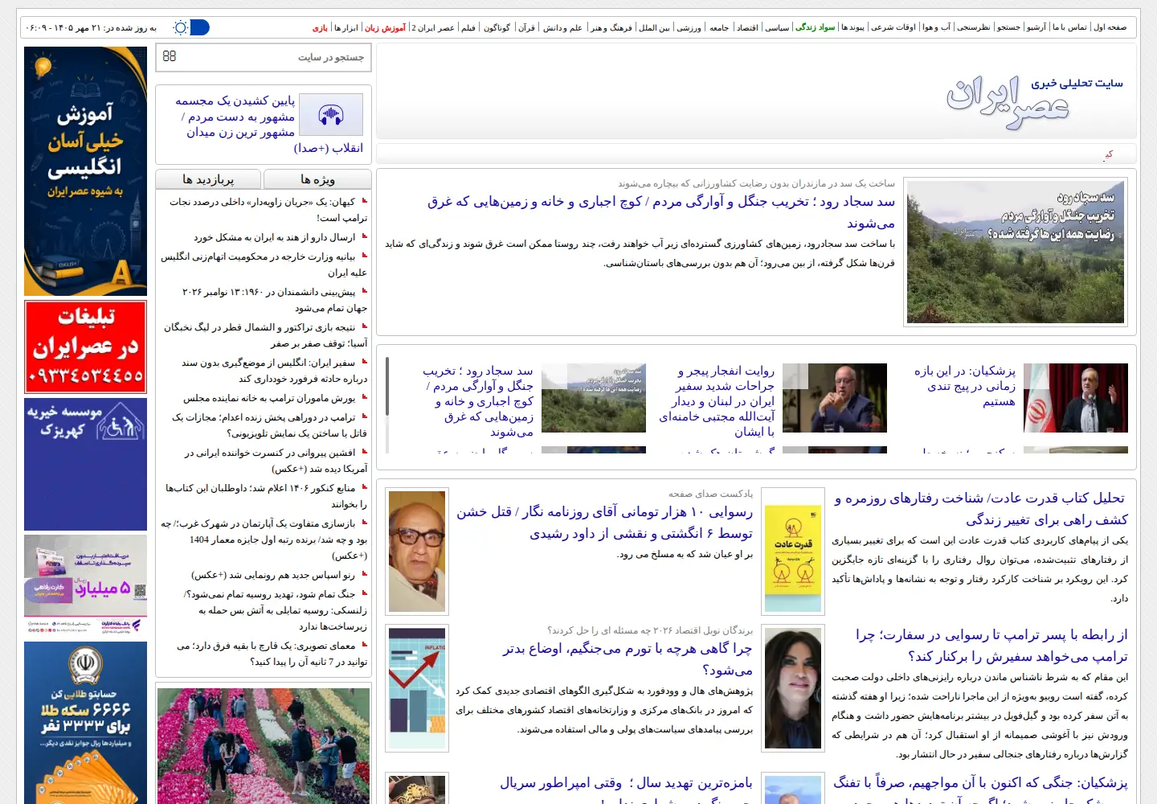Open the 'ورزشی' menu section

[x=689, y=27]
